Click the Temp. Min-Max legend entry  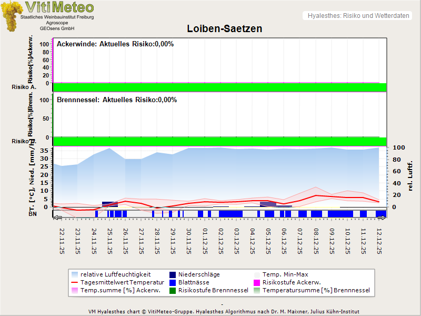[x=285, y=274]
